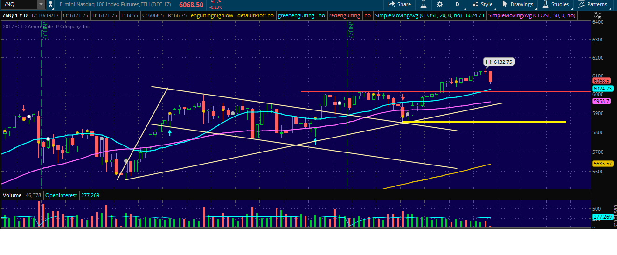Click SimpleMovingAvg (CLOSE, 50, 0, no) label
Screen dimensions: 617x255
[x=533, y=15]
